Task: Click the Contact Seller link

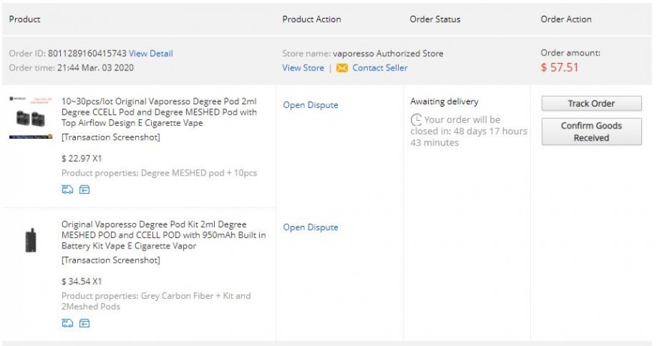Action: [x=380, y=68]
